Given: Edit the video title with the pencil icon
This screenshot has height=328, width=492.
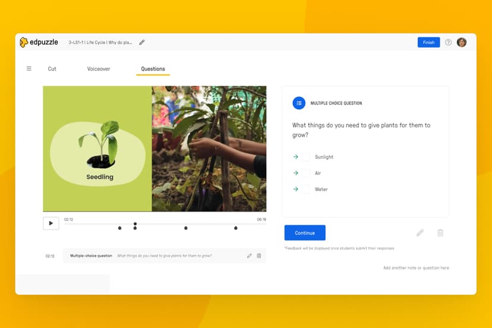Looking at the screenshot, I should [142, 42].
